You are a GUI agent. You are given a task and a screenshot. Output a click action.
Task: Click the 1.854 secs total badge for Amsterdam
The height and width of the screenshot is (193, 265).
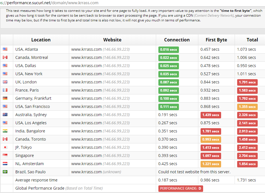tap(247, 164)
